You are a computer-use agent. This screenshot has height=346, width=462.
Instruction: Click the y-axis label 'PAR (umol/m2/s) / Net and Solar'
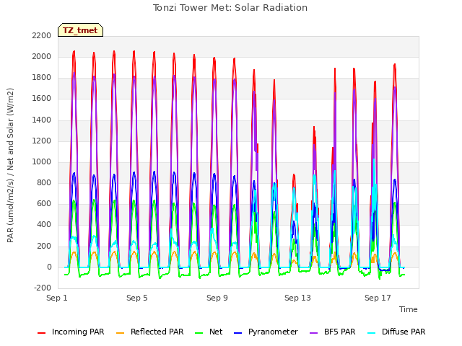[10, 165]
